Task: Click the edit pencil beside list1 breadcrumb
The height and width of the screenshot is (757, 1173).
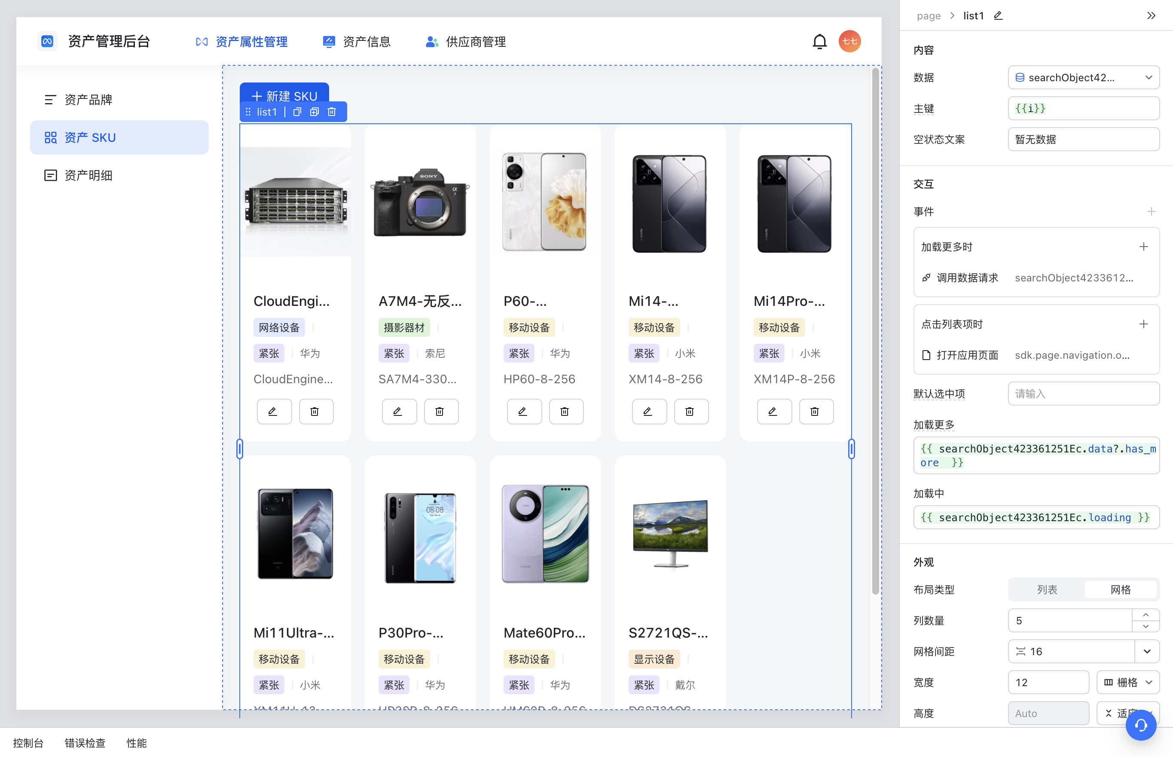Action: point(998,16)
